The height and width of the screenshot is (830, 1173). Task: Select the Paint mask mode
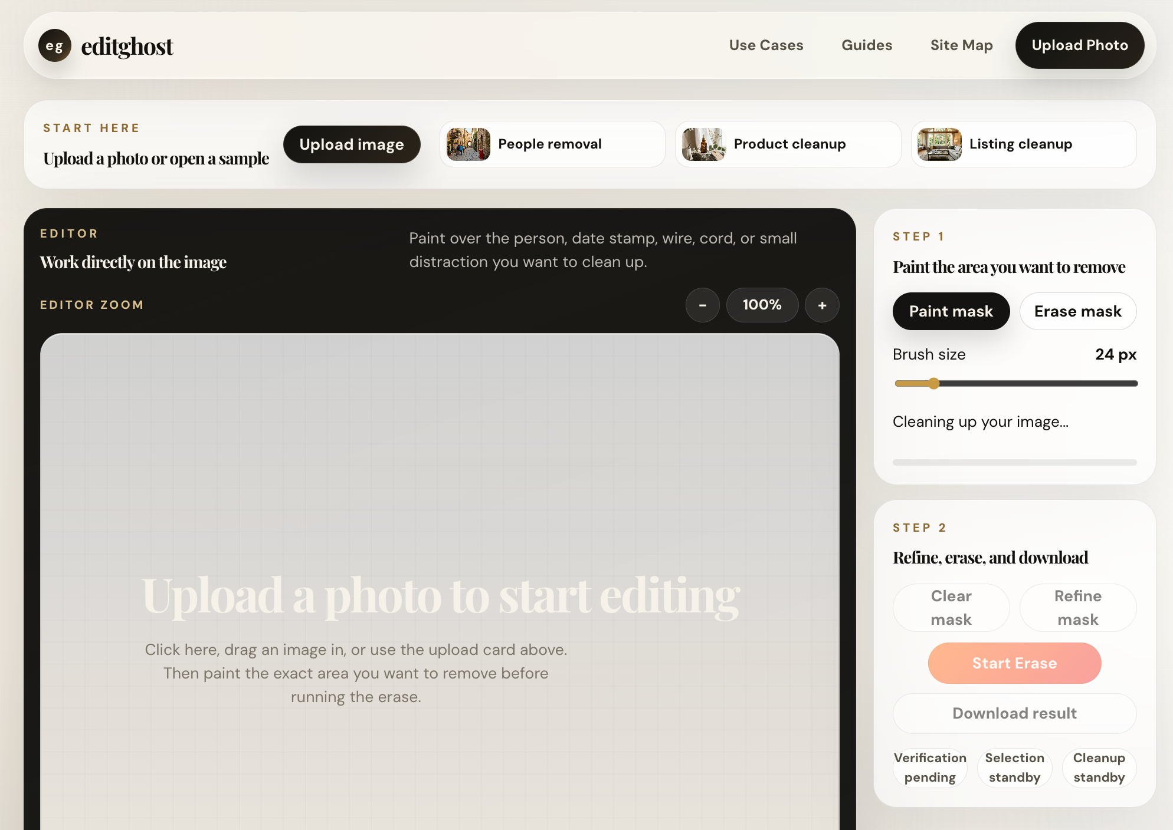pos(951,311)
